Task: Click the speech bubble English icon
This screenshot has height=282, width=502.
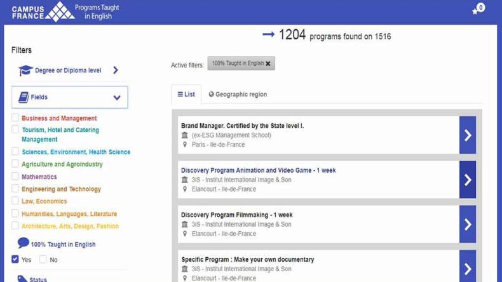Action: [24, 243]
